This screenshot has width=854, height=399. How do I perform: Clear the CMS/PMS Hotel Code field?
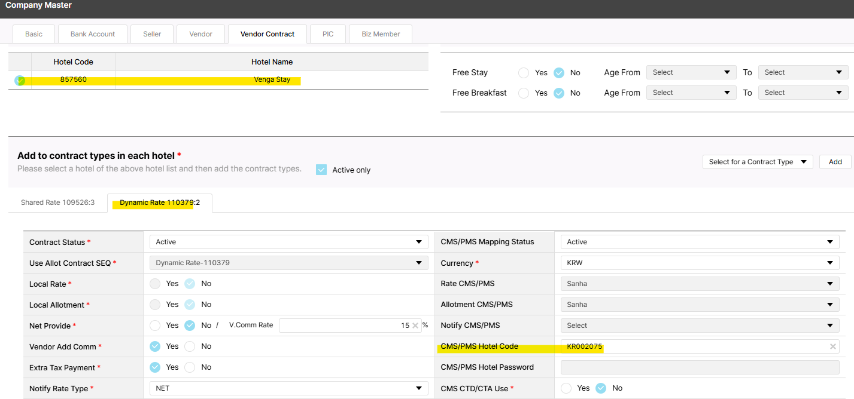click(x=832, y=346)
